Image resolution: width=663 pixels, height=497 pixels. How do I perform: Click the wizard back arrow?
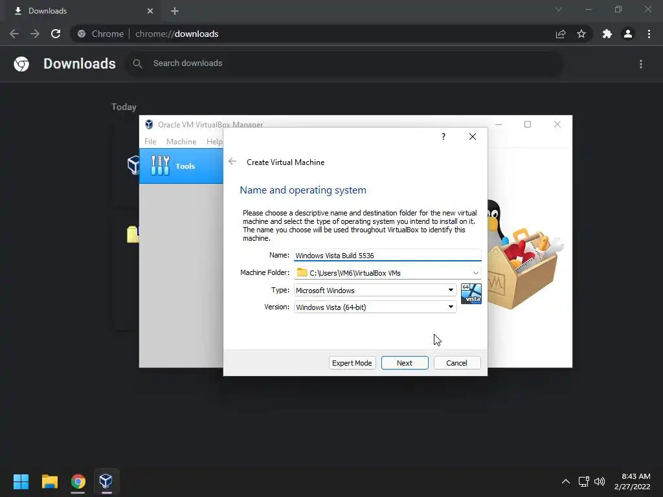232,162
